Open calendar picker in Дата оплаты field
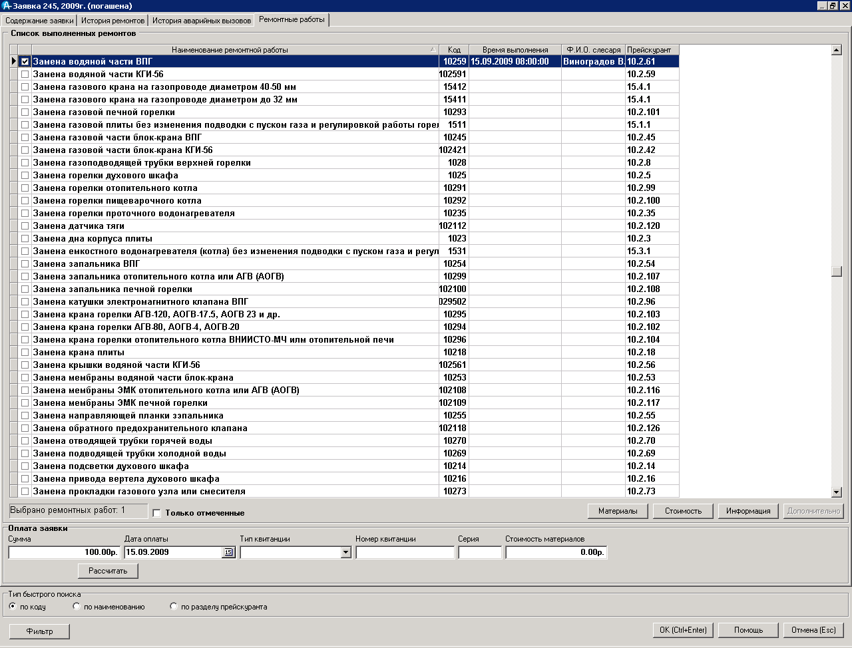This screenshot has width=852, height=648. (228, 552)
